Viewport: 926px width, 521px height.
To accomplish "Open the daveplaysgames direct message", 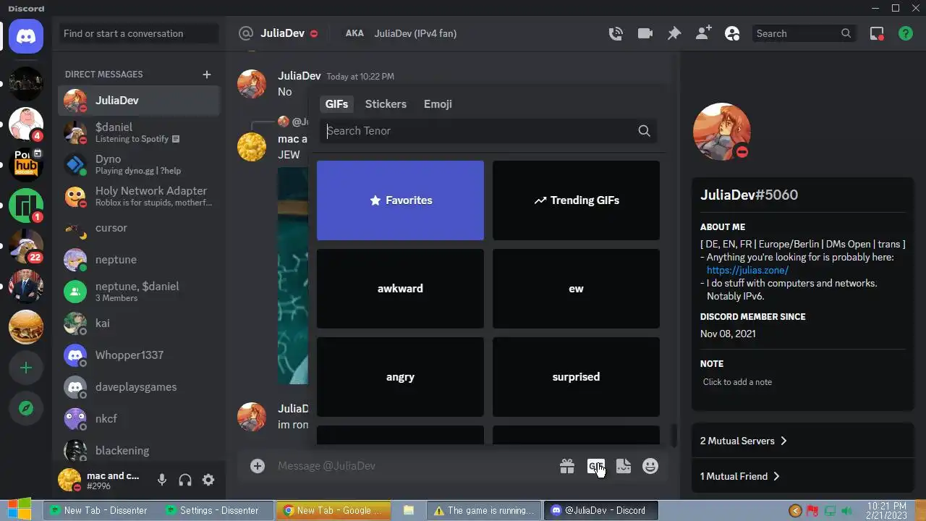I will tap(139, 387).
